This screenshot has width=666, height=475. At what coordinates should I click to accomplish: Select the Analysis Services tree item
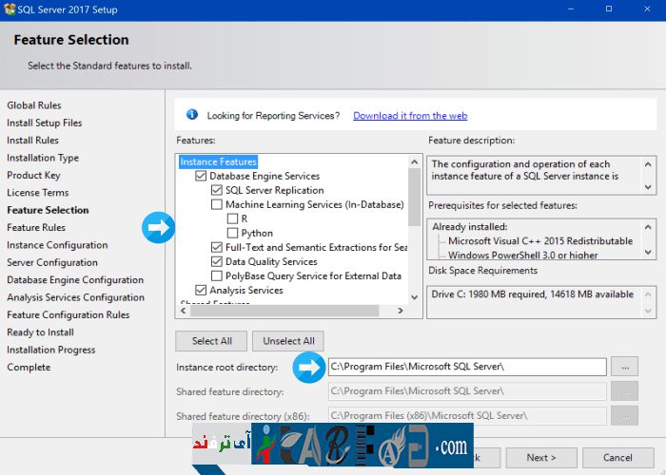(245, 290)
